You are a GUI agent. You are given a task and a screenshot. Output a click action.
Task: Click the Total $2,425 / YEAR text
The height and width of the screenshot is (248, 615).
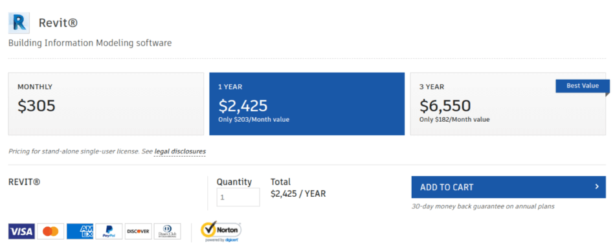(298, 188)
